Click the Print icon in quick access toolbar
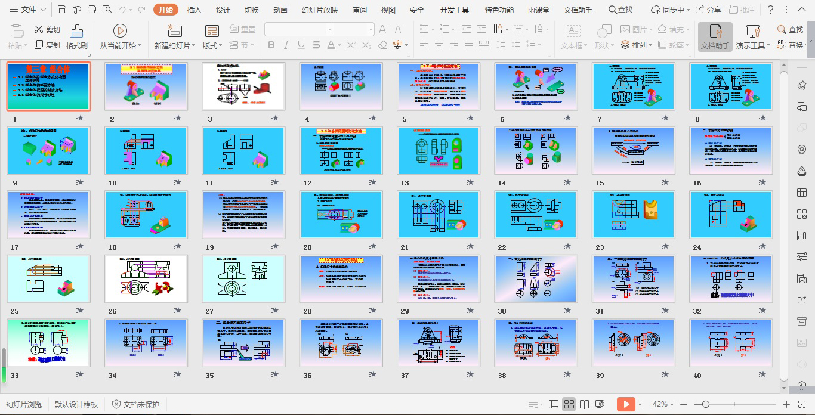Screen dimensions: 815x415 [x=91, y=10]
